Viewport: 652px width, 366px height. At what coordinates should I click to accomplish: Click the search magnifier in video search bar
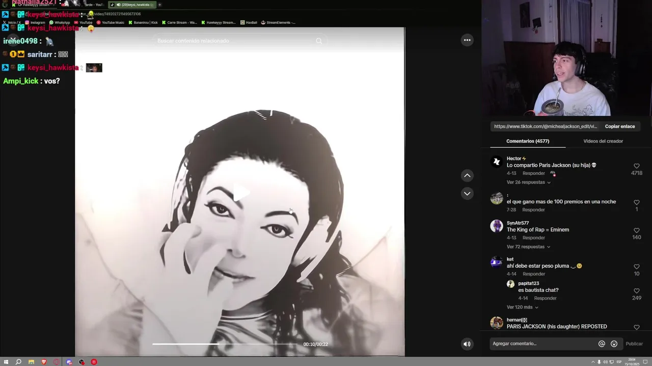point(319,41)
